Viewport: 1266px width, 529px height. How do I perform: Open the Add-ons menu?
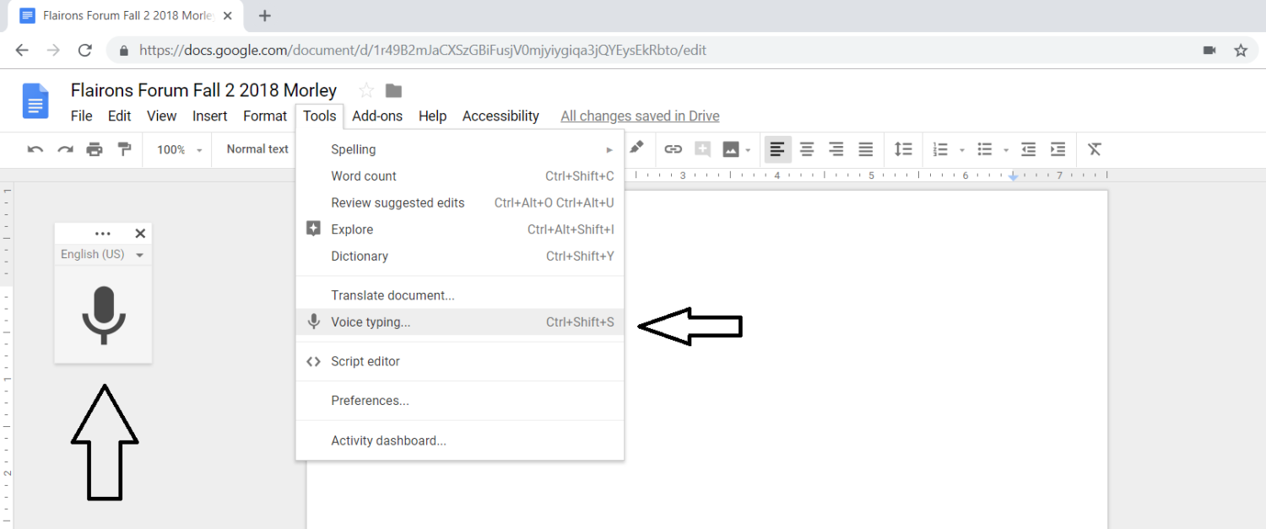[x=377, y=116]
